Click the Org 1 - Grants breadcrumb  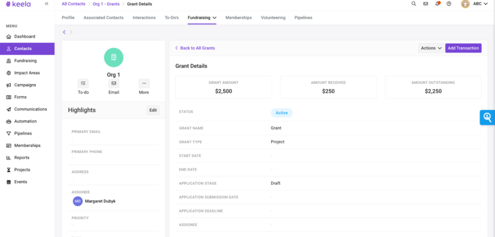[106, 4]
